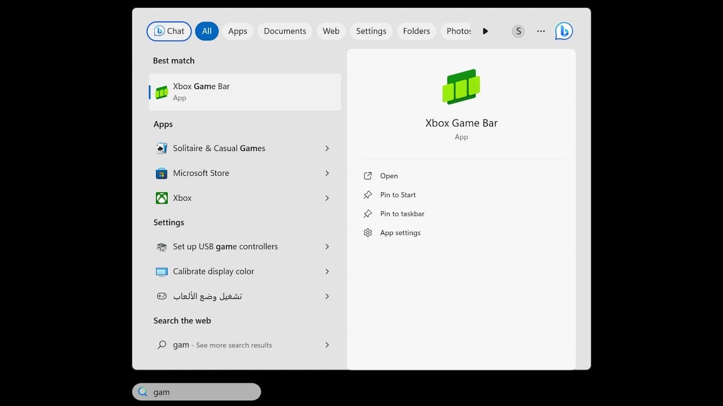Click the Solitaire & Casual Games icon
The image size is (723, 406).
pyautogui.click(x=162, y=148)
